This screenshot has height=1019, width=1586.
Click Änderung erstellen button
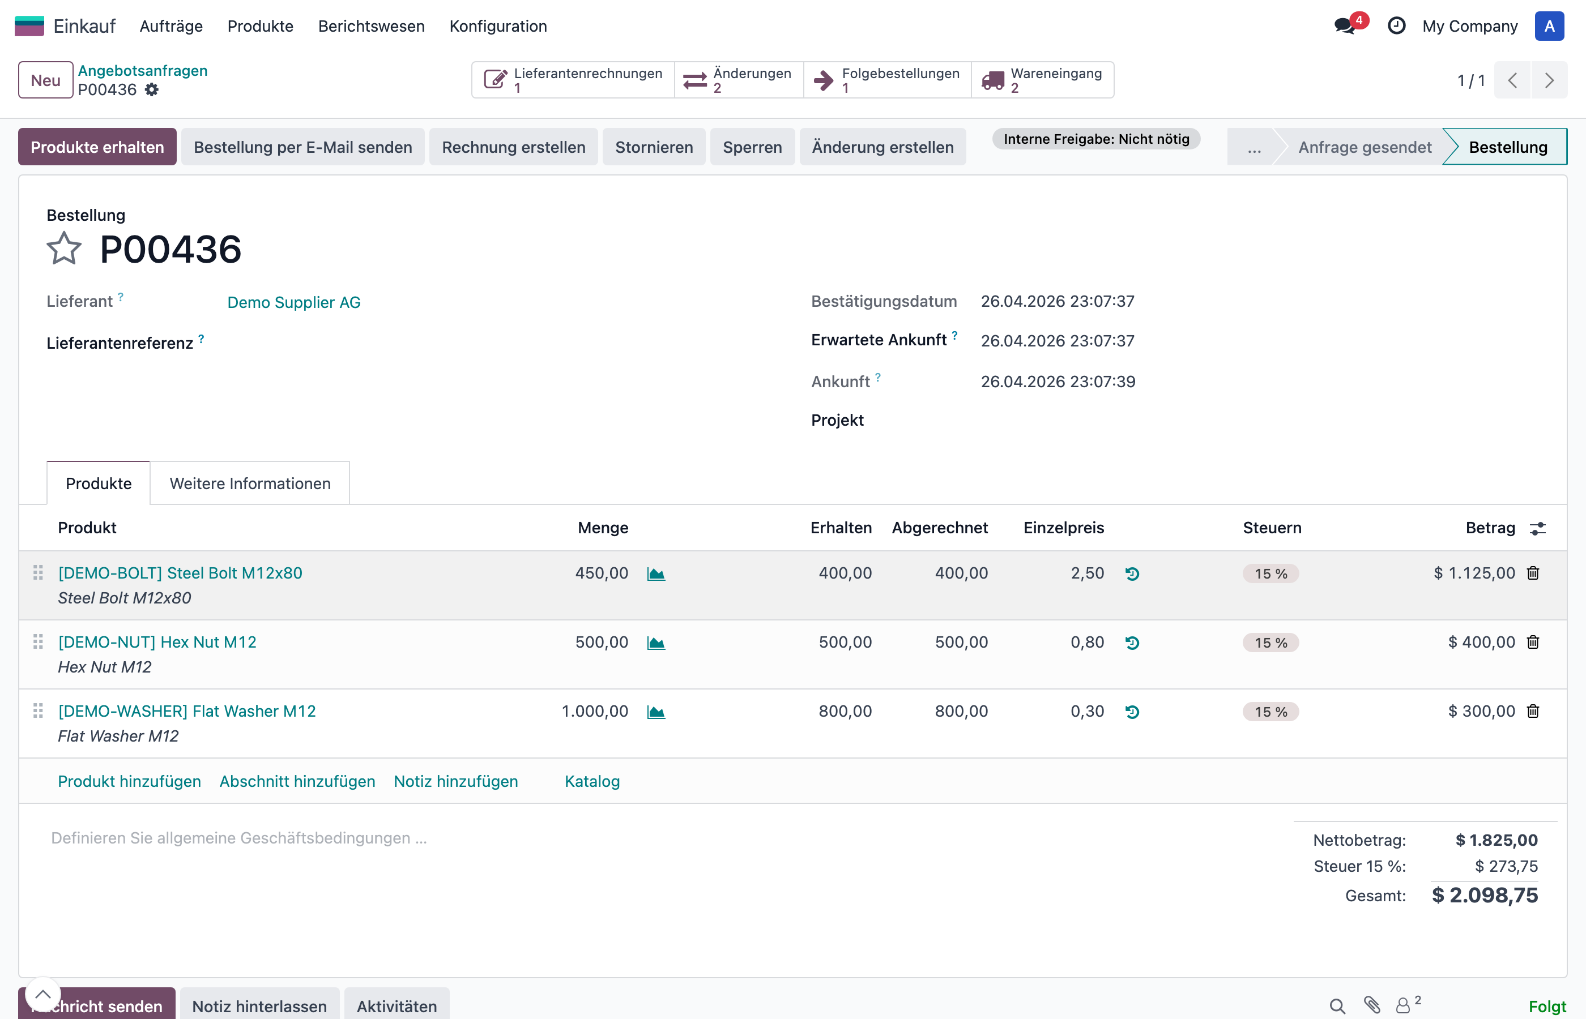882,147
